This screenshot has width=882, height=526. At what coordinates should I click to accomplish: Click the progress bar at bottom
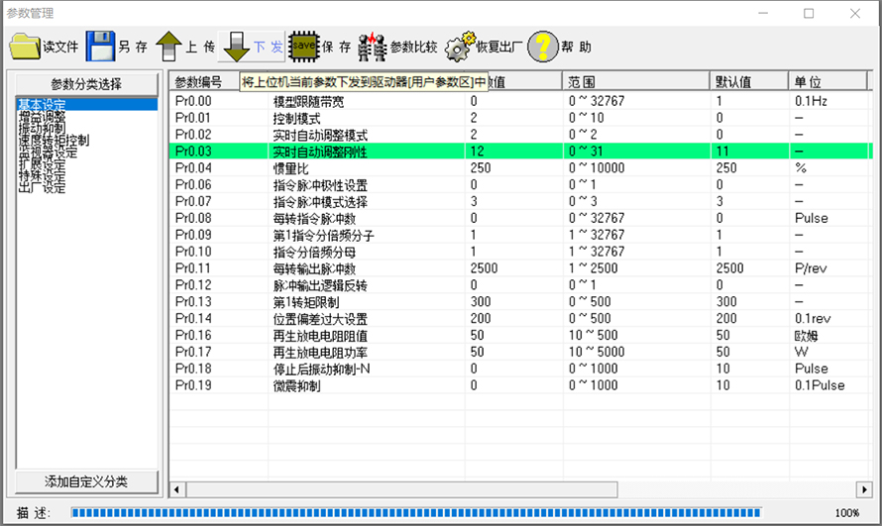click(x=416, y=512)
